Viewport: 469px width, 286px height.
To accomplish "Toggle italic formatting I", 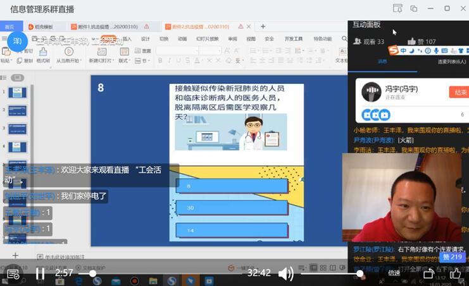I will (169, 61).
